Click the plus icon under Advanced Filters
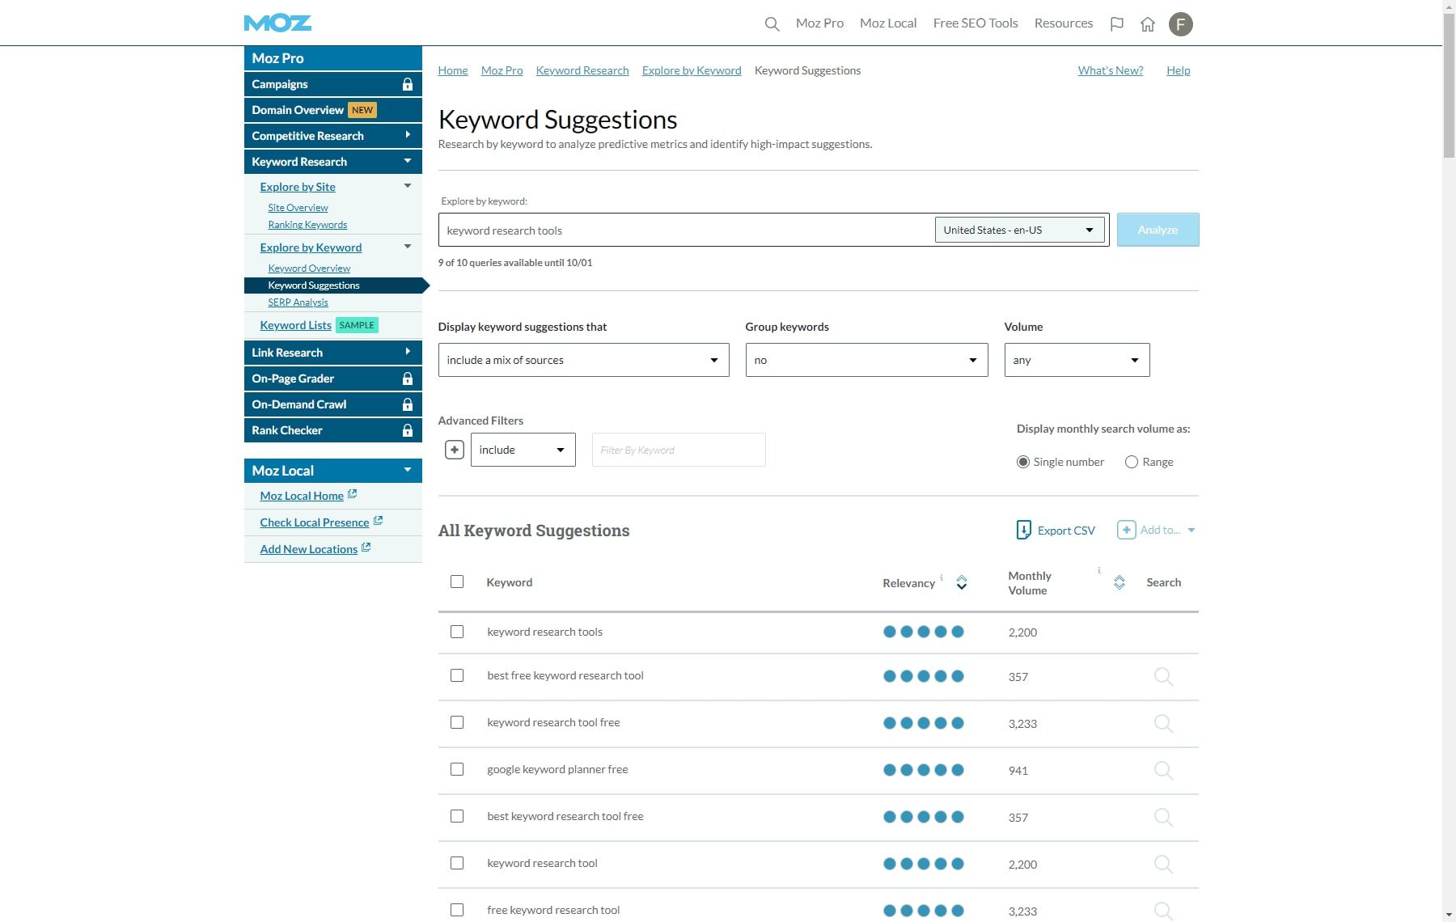Viewport: 1456px width, 922px height. (454, 450)
